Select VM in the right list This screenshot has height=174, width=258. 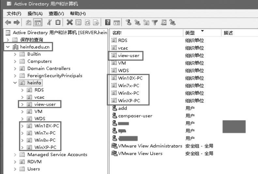coord(122,63)
